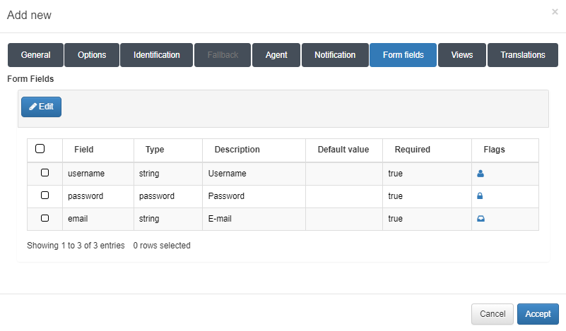This screenshot has height=331, width=566.
Task: Check the username row checkbox
Action: [x=45, y=173]
